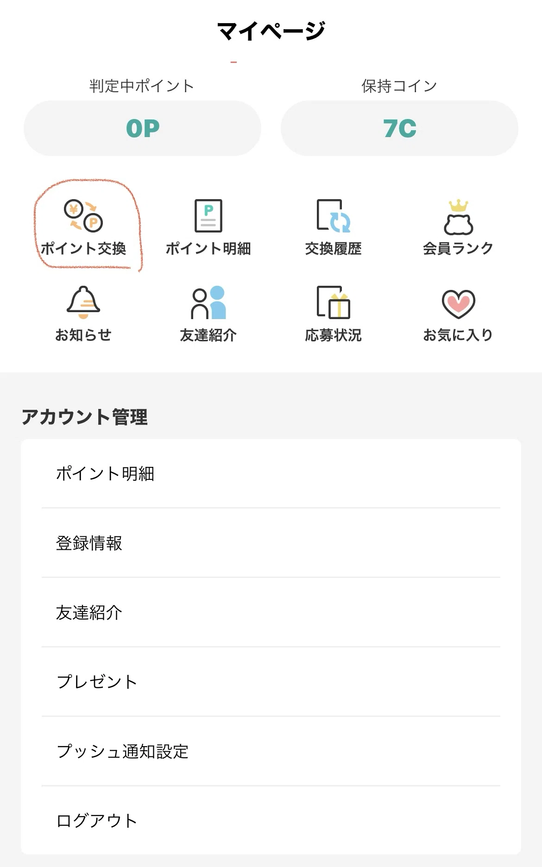Tap the 友達紹介 people icon

point(208,302)
